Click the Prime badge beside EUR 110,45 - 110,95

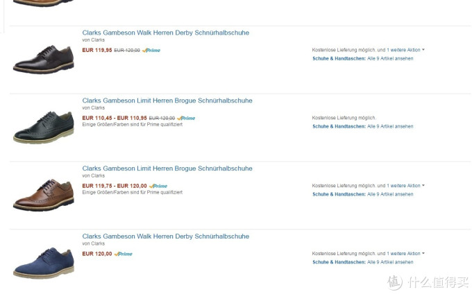pyautogui.click(x=187, y=119)
